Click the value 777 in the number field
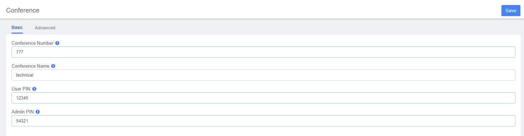Image resolution: width=524 pixels, height=136 pixels. [x=20, y=52]
